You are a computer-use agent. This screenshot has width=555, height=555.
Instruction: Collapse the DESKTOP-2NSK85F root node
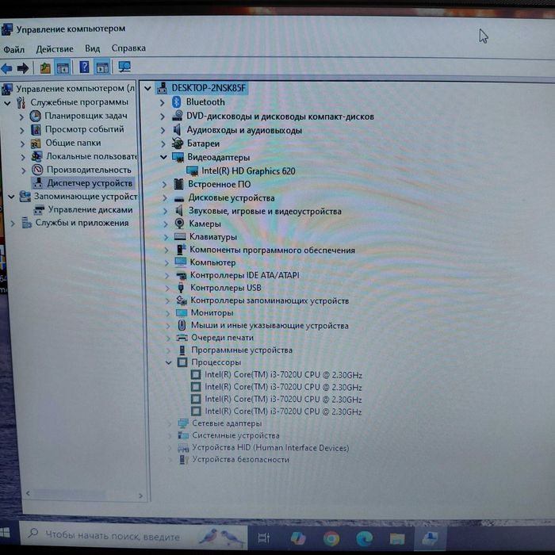tap(147, 88)
